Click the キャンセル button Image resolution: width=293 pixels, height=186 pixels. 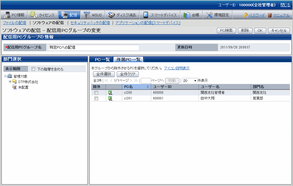click(279, 30)
